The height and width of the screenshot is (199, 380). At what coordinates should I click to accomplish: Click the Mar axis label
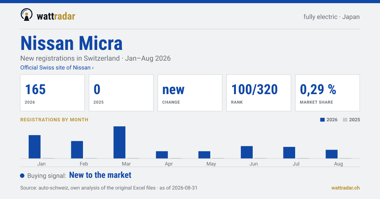coord(126,164)
